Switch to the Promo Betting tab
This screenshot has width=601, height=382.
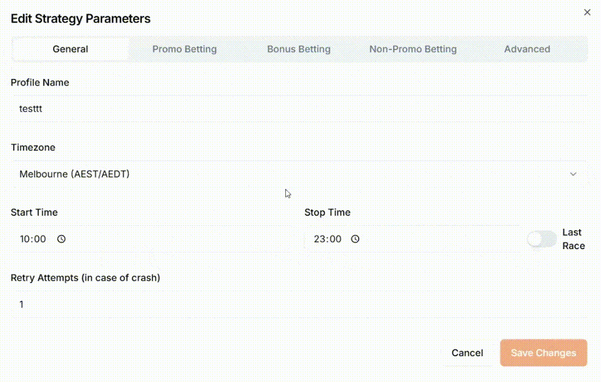pyautogui.click(x=184, y=49)
